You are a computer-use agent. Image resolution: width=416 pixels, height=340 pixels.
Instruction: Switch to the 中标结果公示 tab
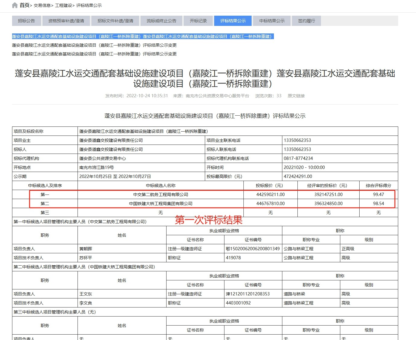click(272, 21)
